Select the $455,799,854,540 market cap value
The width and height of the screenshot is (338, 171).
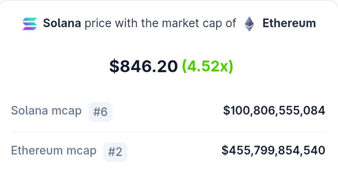pyautogui.click(x=273, y=150)
